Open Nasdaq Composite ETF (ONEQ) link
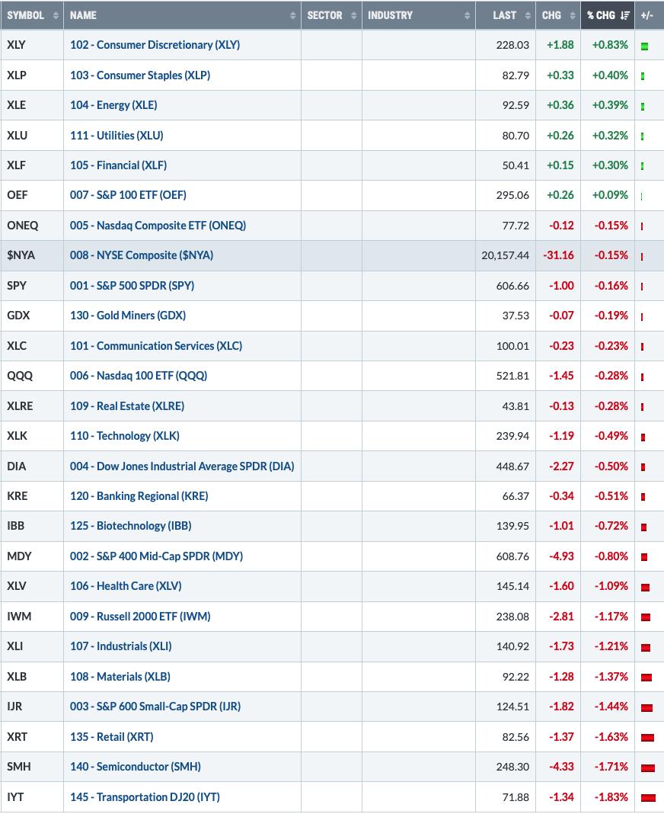 click(x=158, y=226)
